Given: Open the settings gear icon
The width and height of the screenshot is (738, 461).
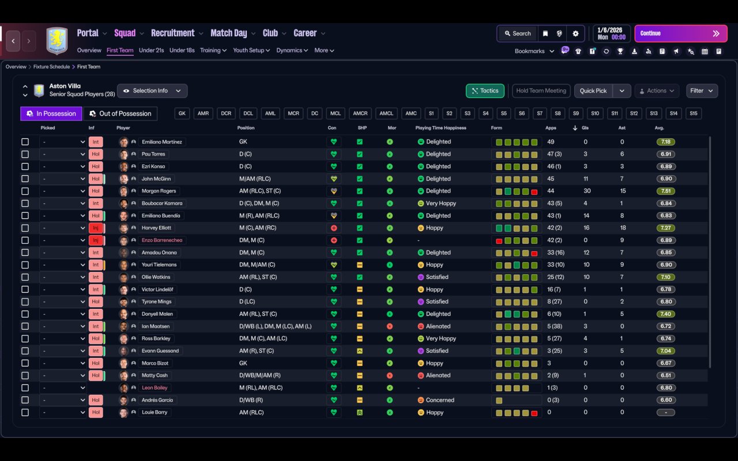Looking at the screenshot, I should click(575, 33).
